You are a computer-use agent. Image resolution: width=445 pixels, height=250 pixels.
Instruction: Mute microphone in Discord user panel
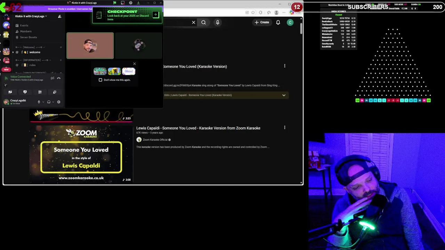(39, 102)
